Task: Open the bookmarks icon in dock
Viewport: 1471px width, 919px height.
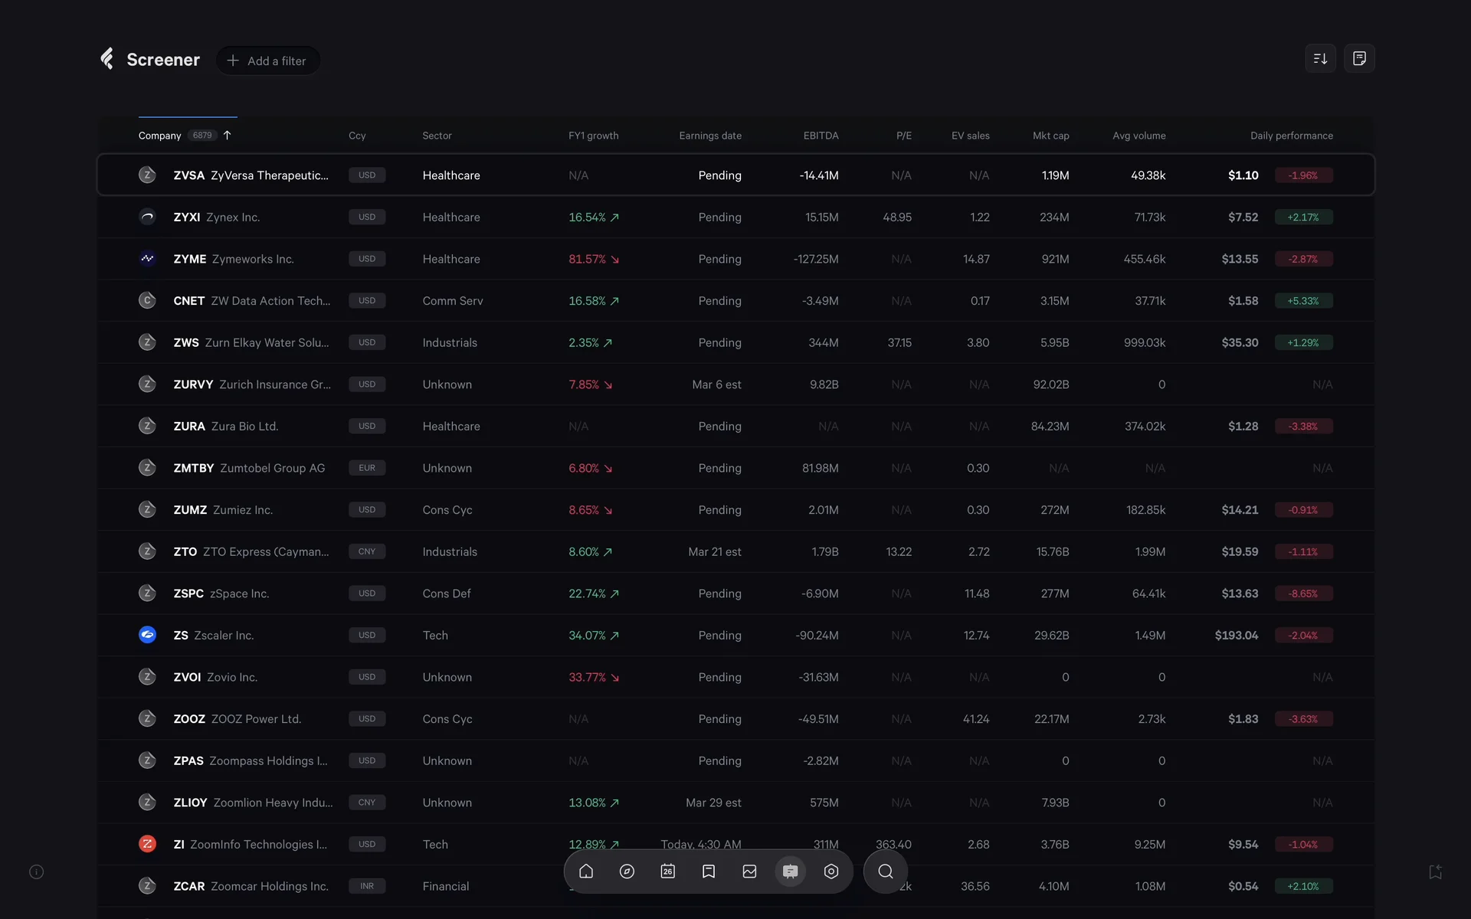Action: coord(709,872)
